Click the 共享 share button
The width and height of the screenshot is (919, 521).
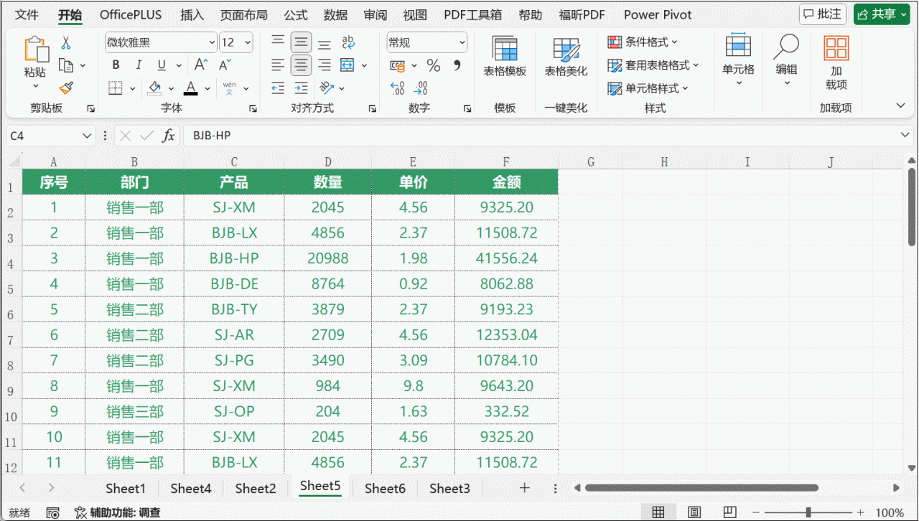(x=882, y=14)
